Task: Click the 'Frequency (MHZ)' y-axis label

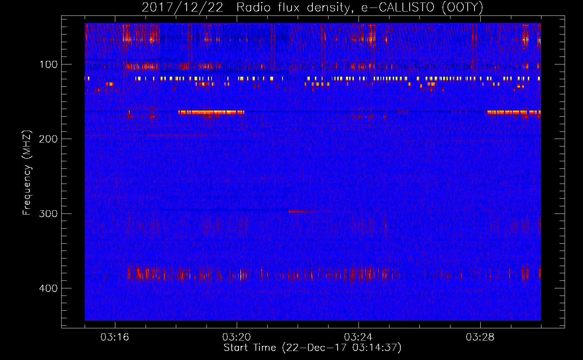Action: (x=27, y=173)
